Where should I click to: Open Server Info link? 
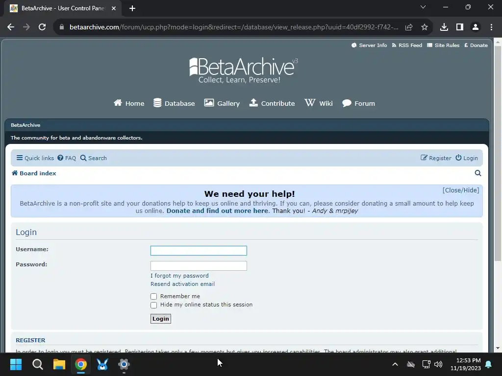click(369, 46)
